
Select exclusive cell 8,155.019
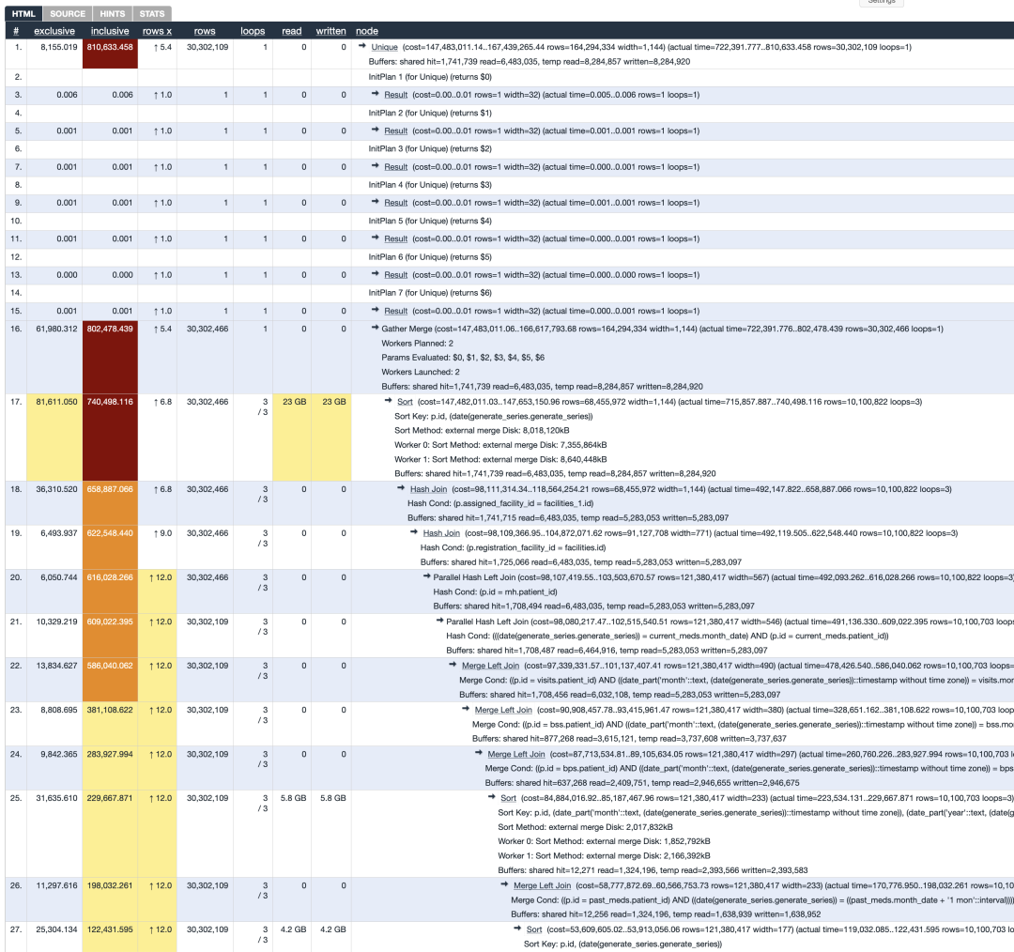(54, 54)
